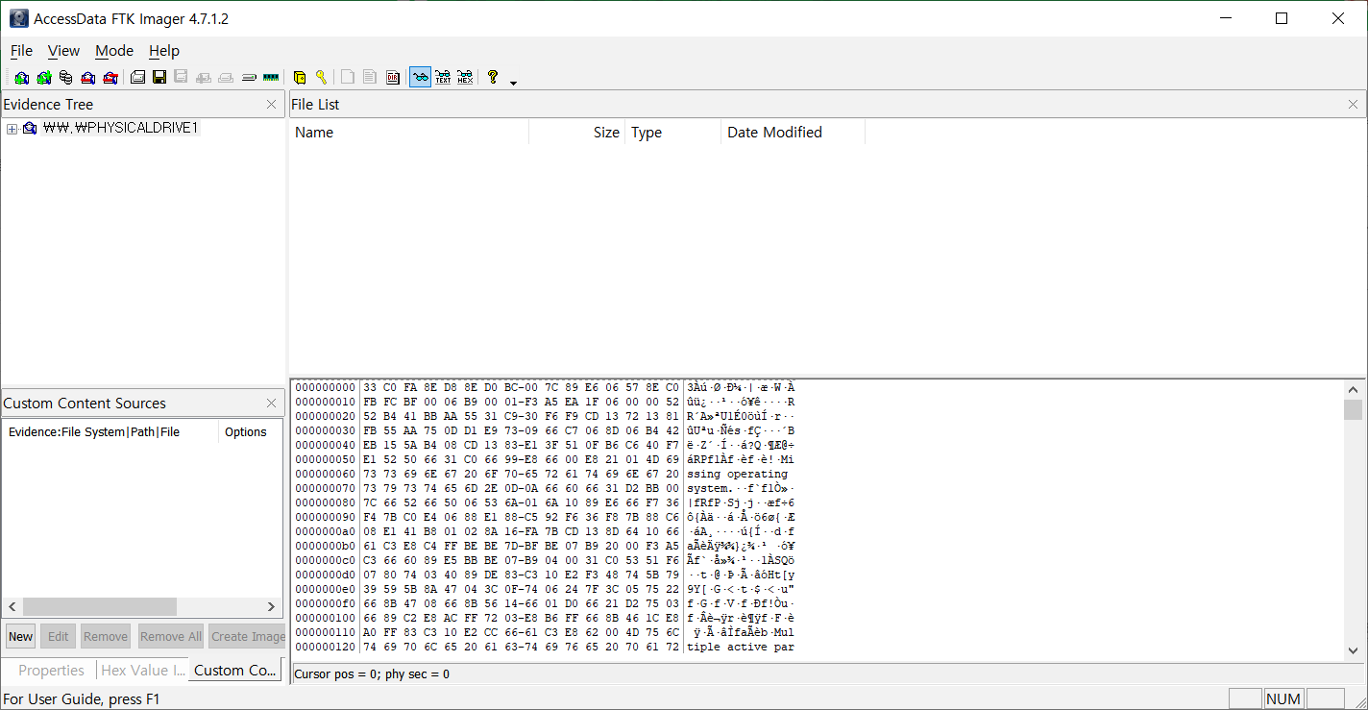Click Custom Content scroll left arrow
The image size is (1368, 710).
tap(12, 607)
